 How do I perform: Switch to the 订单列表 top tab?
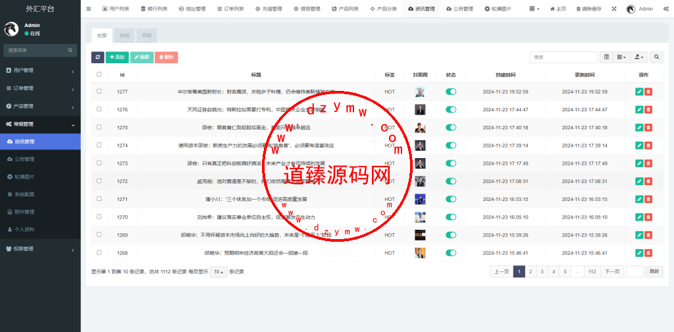231,9
